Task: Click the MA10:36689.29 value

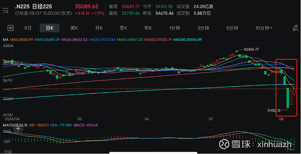Action: pyautogui.click(x=47, y=40)
